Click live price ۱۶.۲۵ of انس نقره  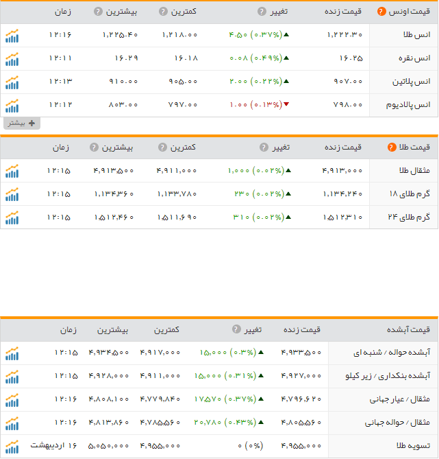(351, 58)
